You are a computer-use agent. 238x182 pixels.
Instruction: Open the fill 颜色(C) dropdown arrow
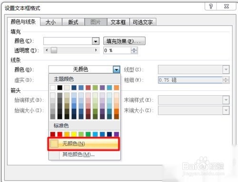pos(96,41)
